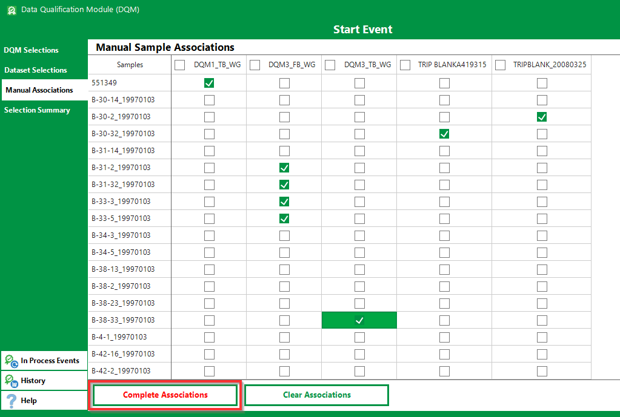The image size is (620, 417).
Task: Check the TRIP BLANKA419315 header checkbox
Action: 405,65
